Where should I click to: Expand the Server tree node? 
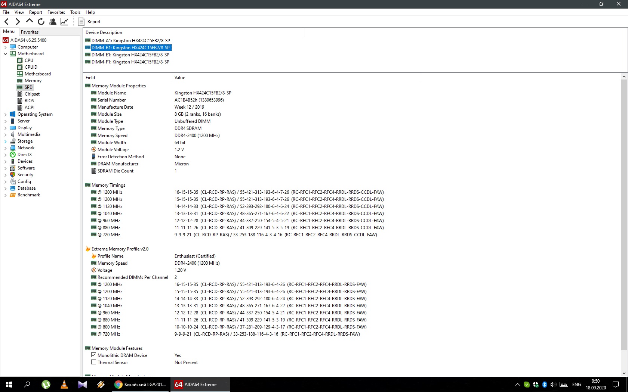pyautogui.click(x=5, y=121)
